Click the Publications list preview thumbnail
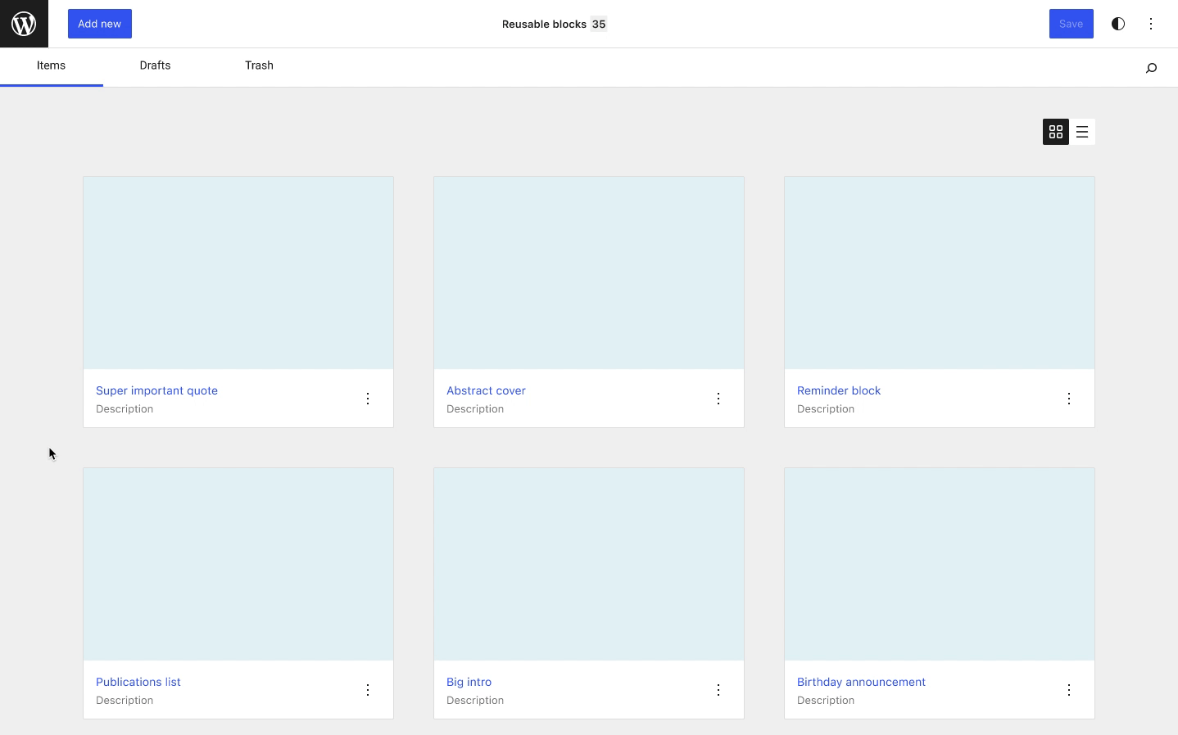Screen dimensions: 1178x735 click(x=238, y=564)
